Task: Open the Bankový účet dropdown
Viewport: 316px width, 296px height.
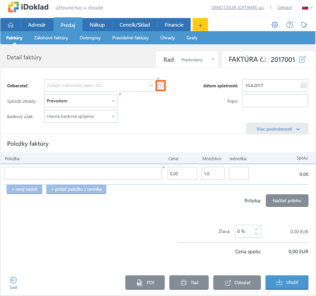Action: [x=81, y=116]
